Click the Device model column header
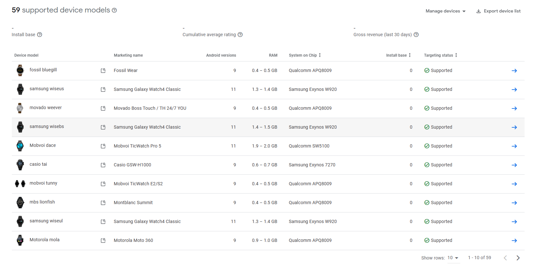The height and width of the screenshot is (271, 539). (26, 55)
